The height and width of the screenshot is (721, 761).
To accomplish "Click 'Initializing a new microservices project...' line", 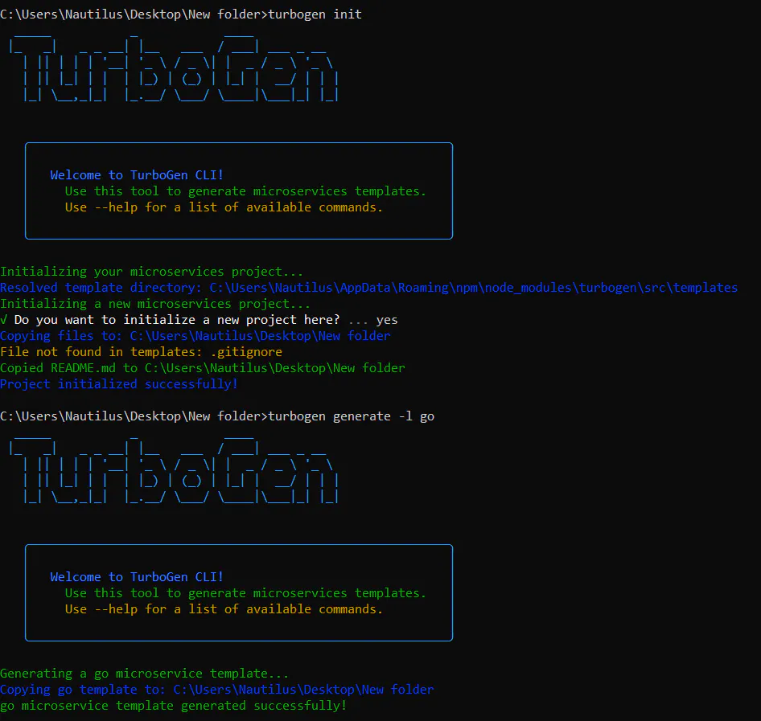I will coord(154,304).
